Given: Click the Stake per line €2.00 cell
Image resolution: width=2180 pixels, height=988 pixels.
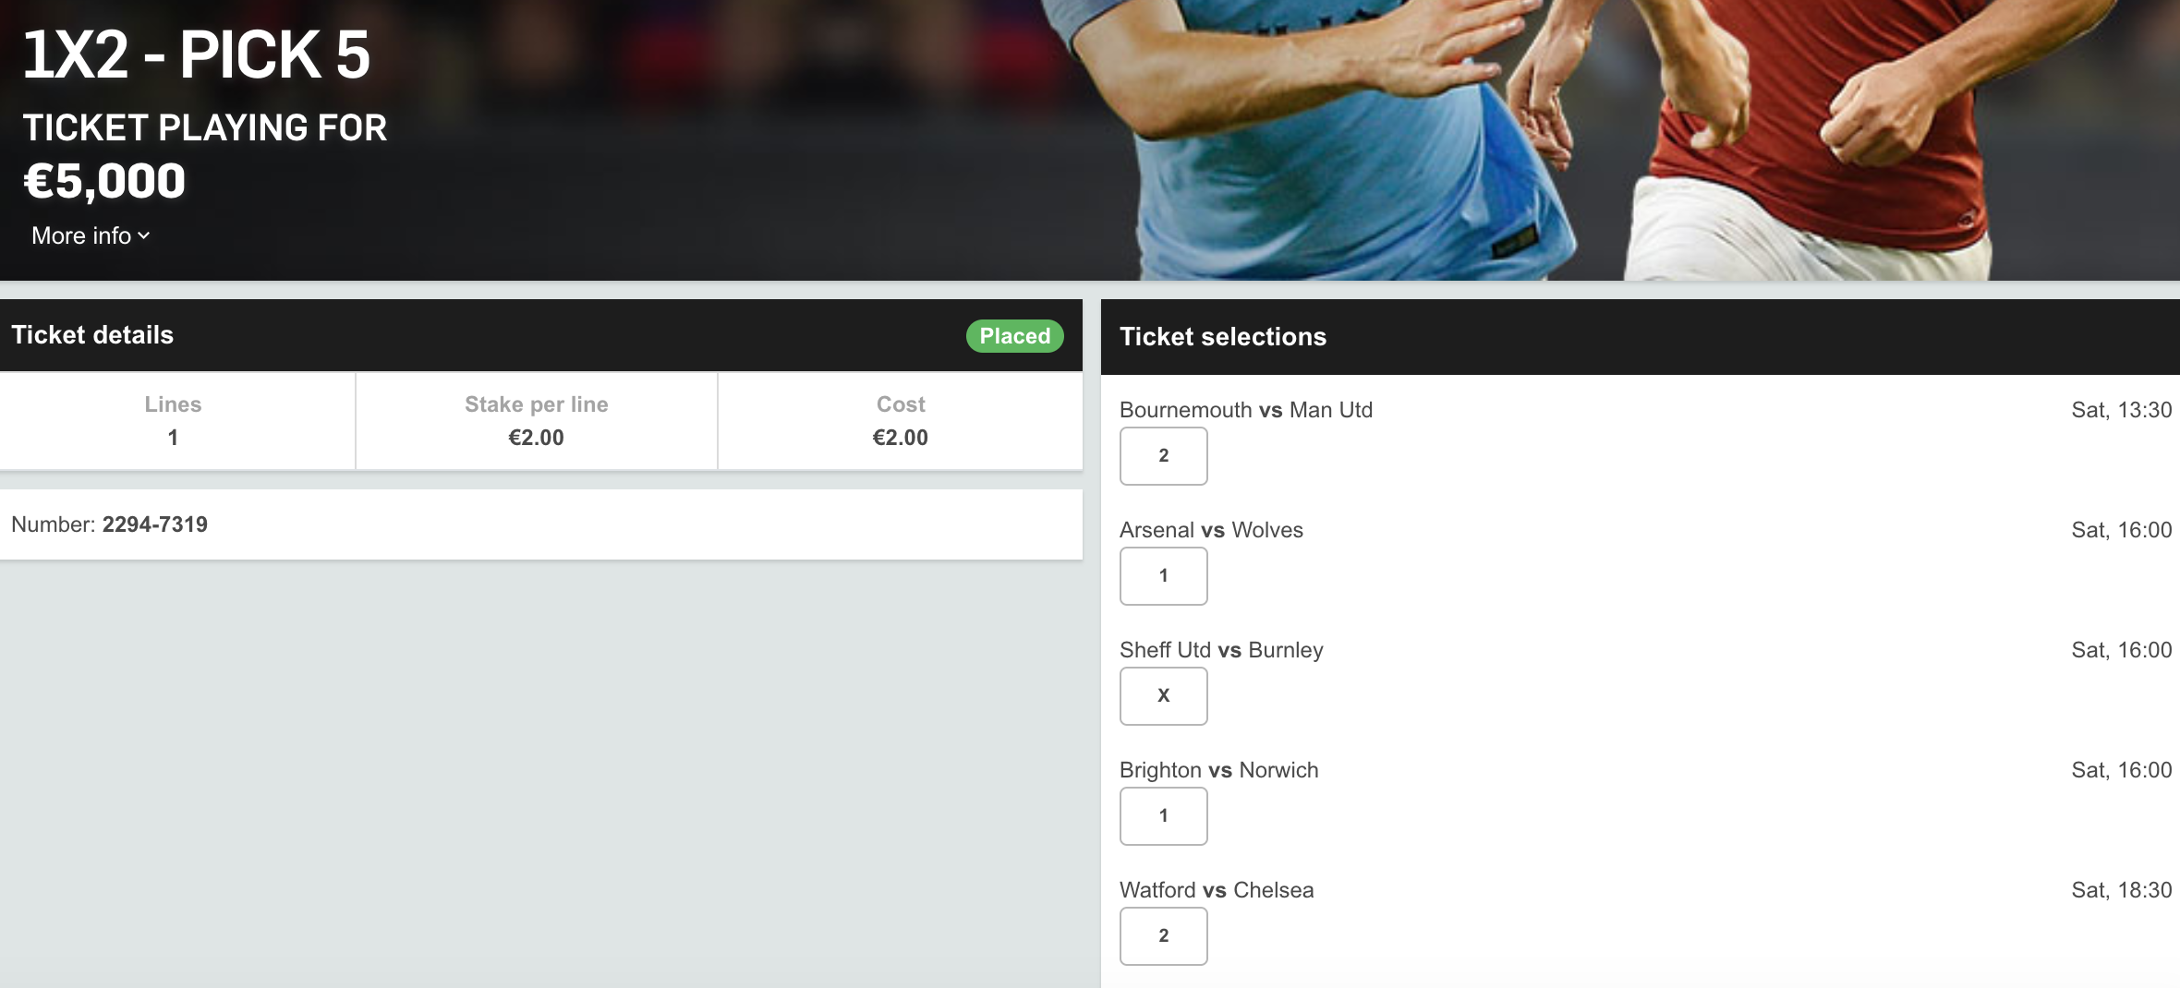Looking at the screenshot, I should pyautogui.click(x=537, y=421).
